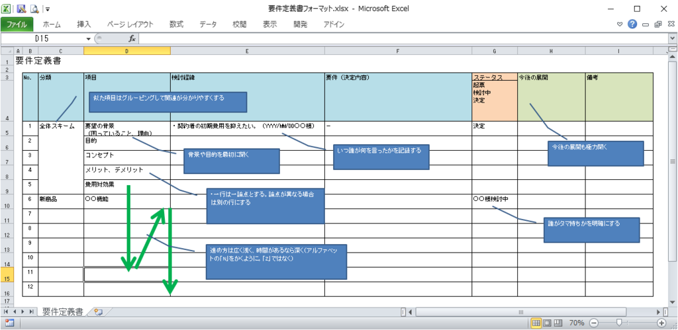Click the macro record icon in status bar
678x330 pixels.
click(x=9, y=323)
